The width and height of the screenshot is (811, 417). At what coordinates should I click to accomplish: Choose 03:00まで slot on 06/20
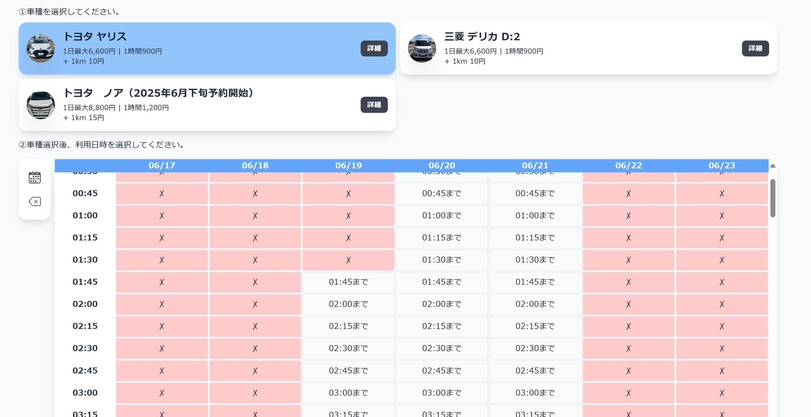pos(442,393)
